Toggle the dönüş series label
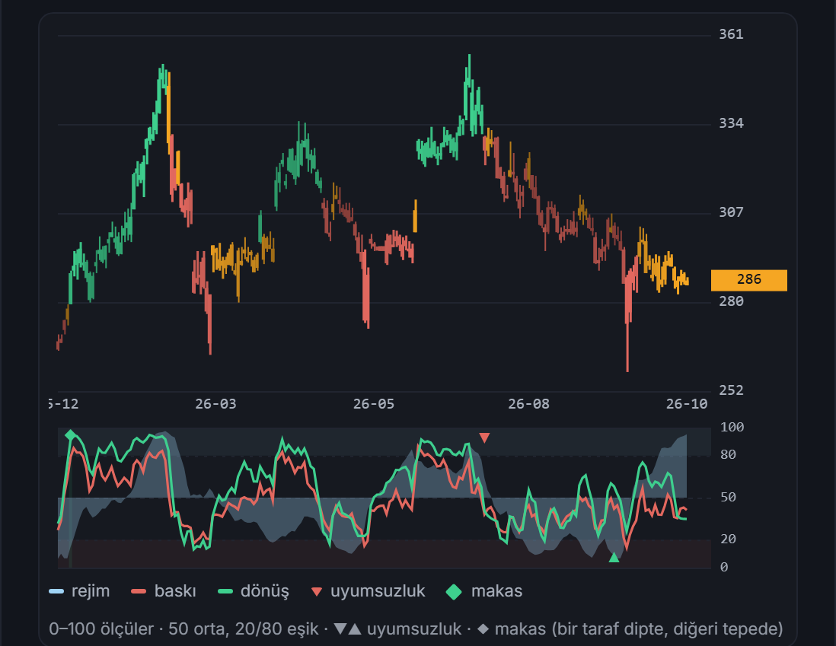 pos(265,592)
